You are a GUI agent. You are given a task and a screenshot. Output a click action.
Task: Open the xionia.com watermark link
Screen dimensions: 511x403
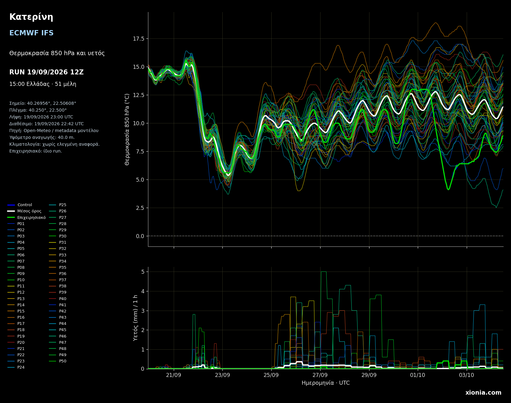[483, 393]
